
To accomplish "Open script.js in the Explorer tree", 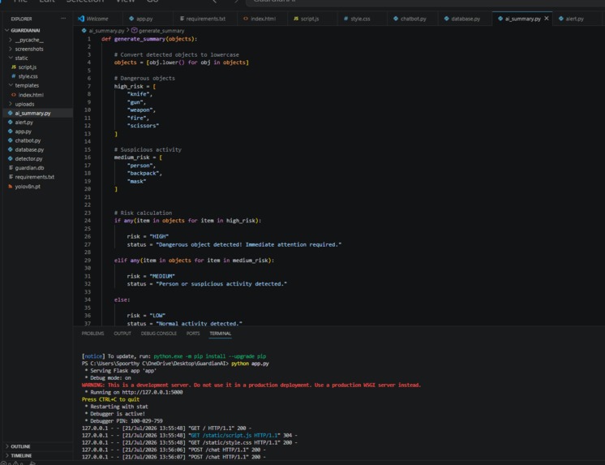I will click(27, 67).
